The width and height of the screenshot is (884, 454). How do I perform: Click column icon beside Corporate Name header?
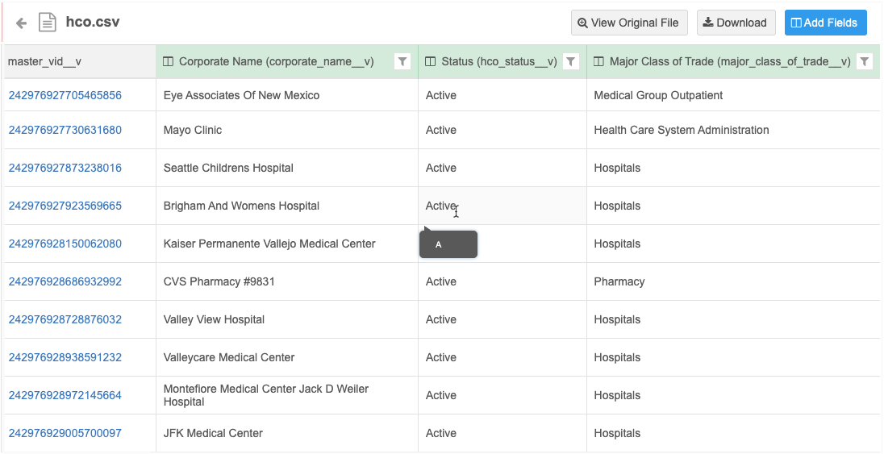[169, 62]
